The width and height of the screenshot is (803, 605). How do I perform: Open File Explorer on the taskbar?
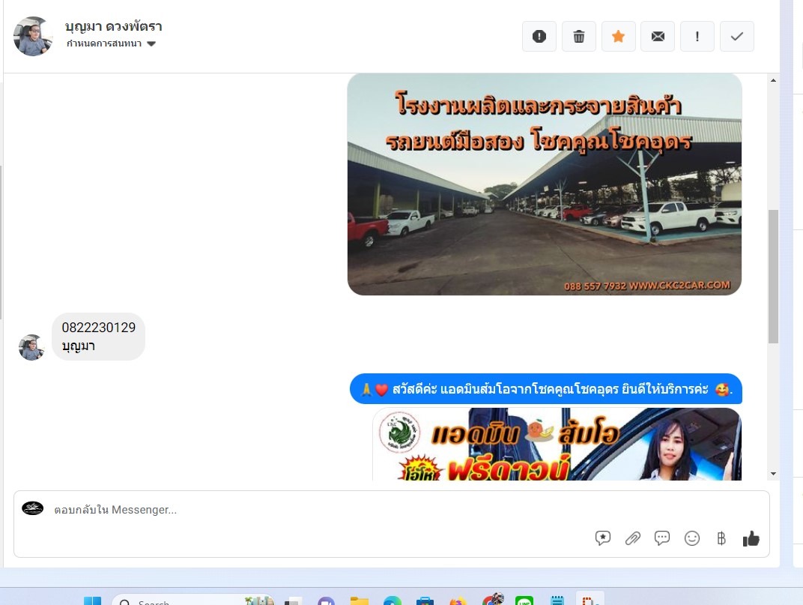(360, 601)
